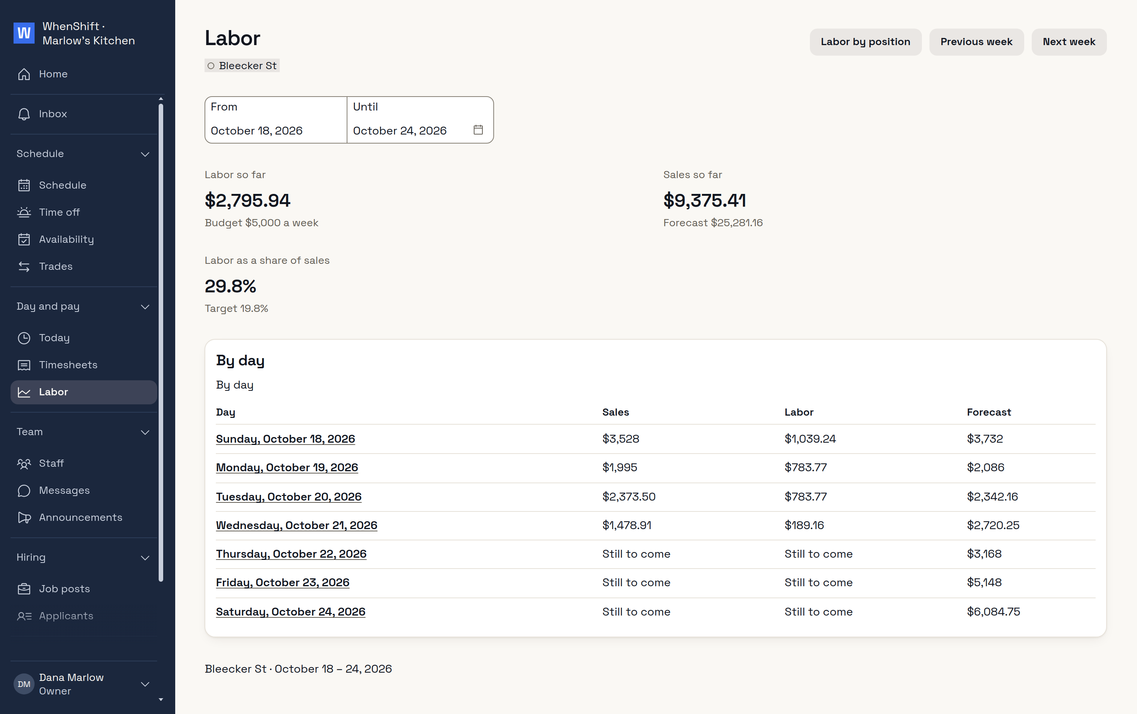The image size is (1137, 714).
Task: Open Availability via the calendar-check icon
Action: (24, 240)
